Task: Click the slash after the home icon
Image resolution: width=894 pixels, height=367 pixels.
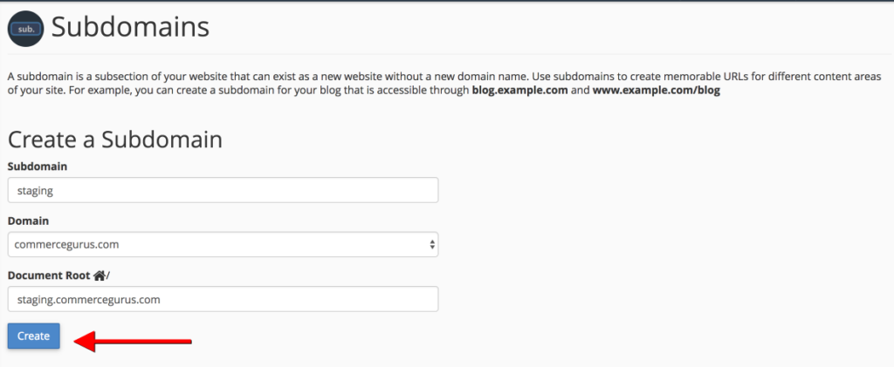Action: (x=107, y=276)
